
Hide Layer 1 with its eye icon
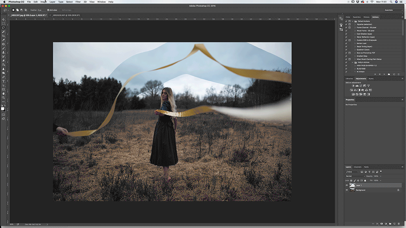point(347,185)
